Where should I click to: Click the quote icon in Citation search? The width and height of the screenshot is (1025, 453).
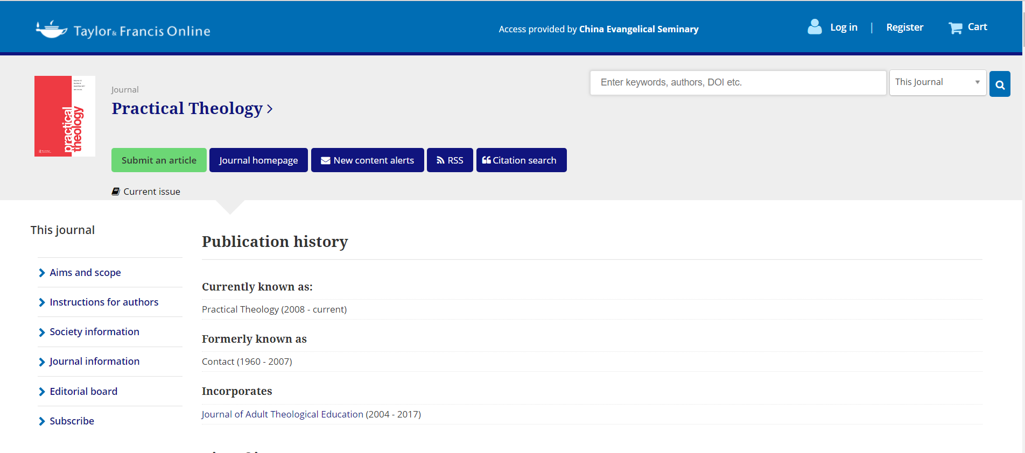[486, 160]
